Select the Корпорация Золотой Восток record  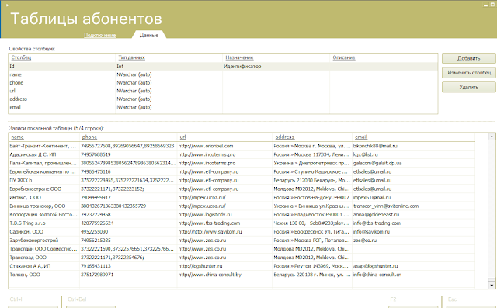click(242, 214)
